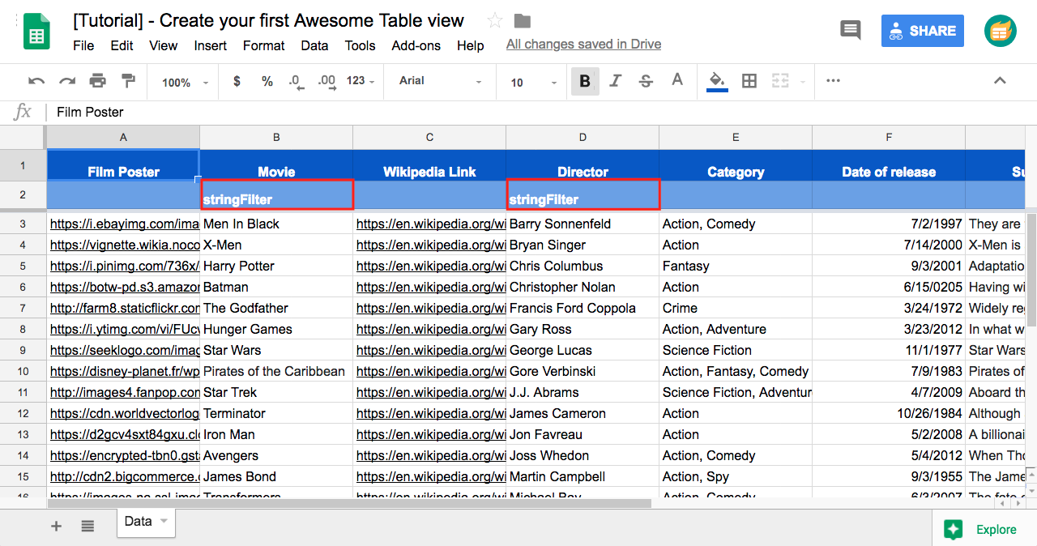The image size is (1037, 546).
Task: Open the Tools menu
Action: [x=360, y=45]
